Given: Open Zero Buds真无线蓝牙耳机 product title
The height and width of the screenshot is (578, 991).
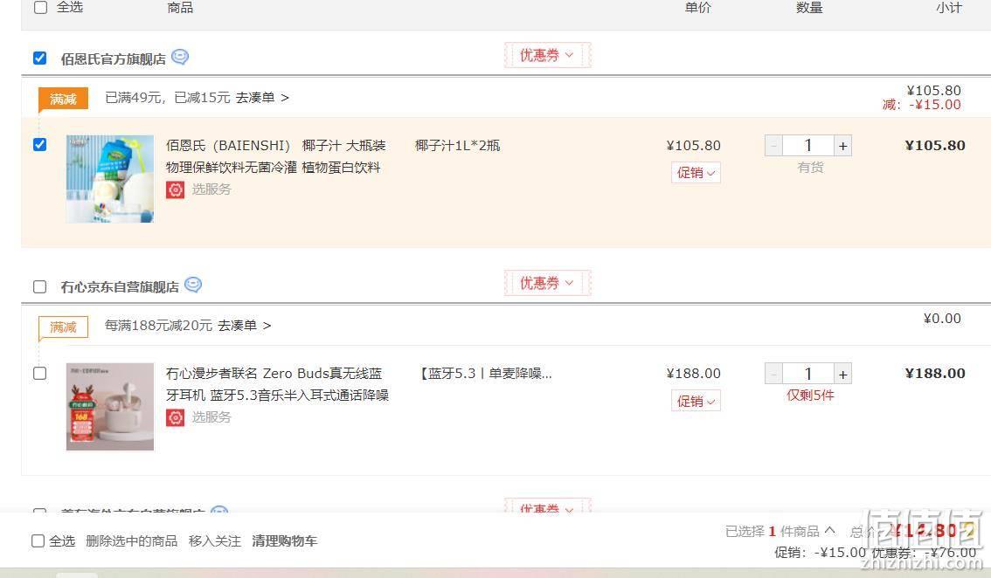Looking at the screenshot, I should point(277,384).
